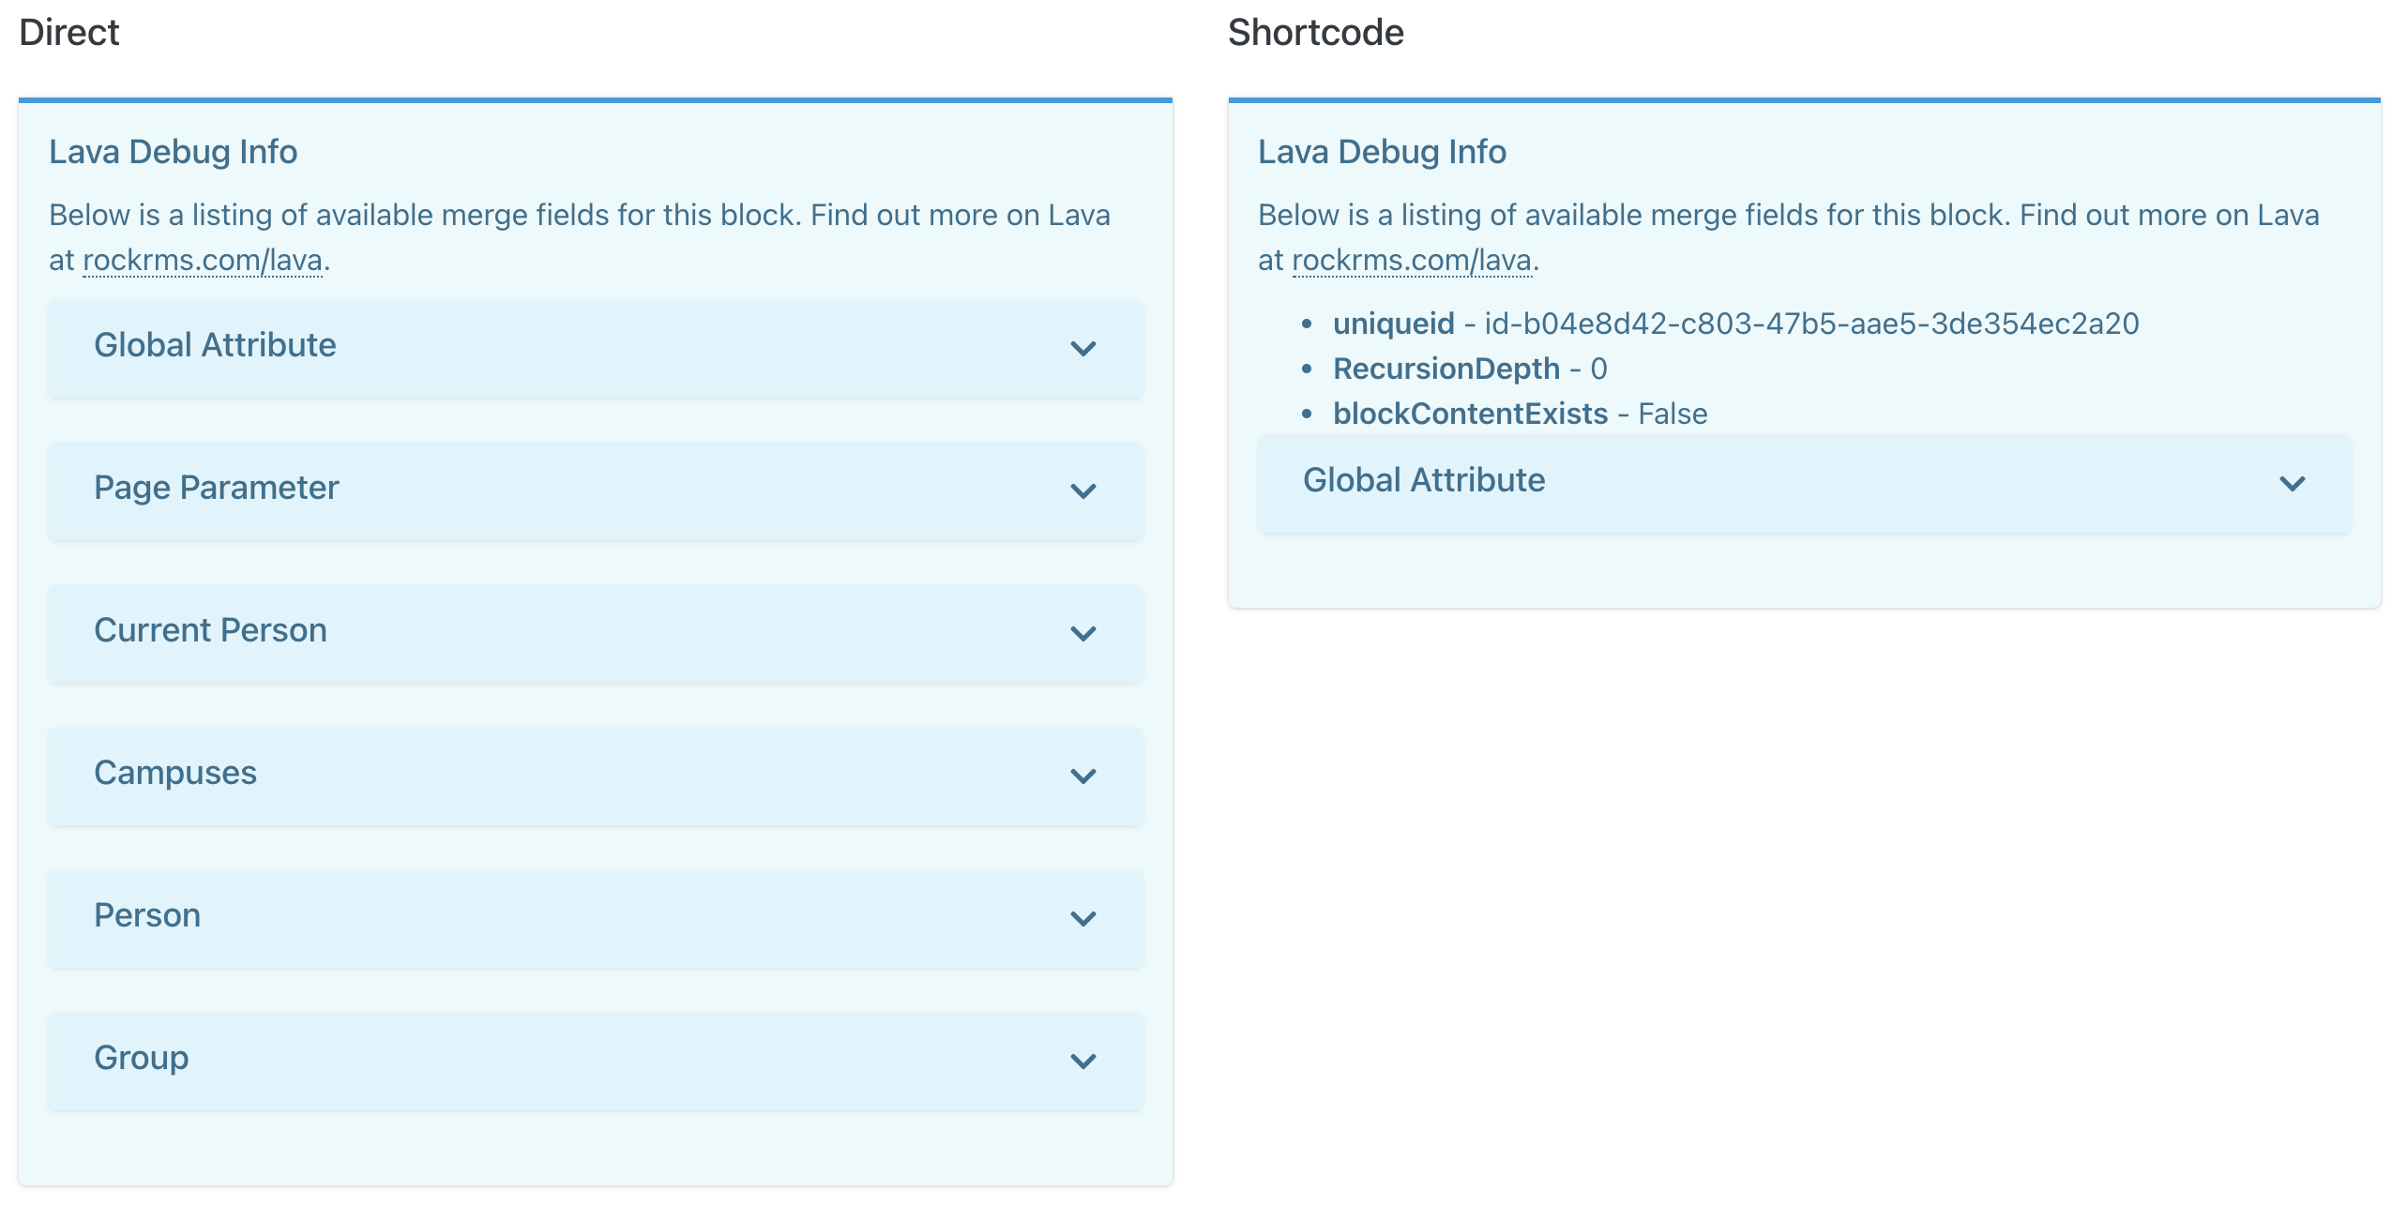Click the chevron on the Group row
This screenshot has height=1206, width=2407.
pyautogui.click(x=1085, y=1062)
